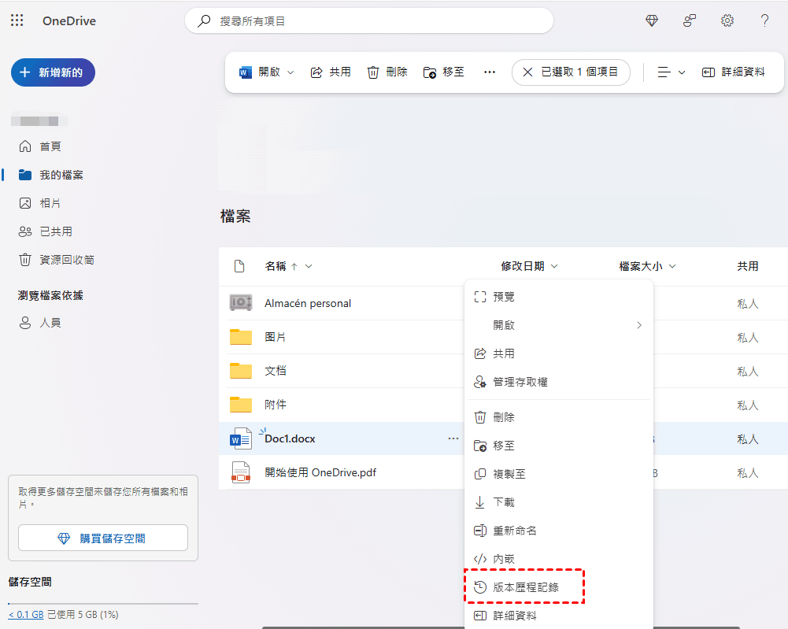
Task: Click 私人 in the Doc1.docx row
Action: coord(747,438)
